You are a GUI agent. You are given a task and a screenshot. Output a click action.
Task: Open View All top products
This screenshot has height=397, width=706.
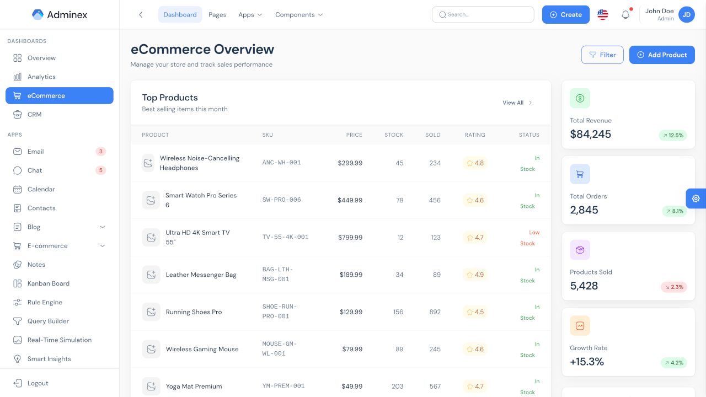click(x=517, y=103)
